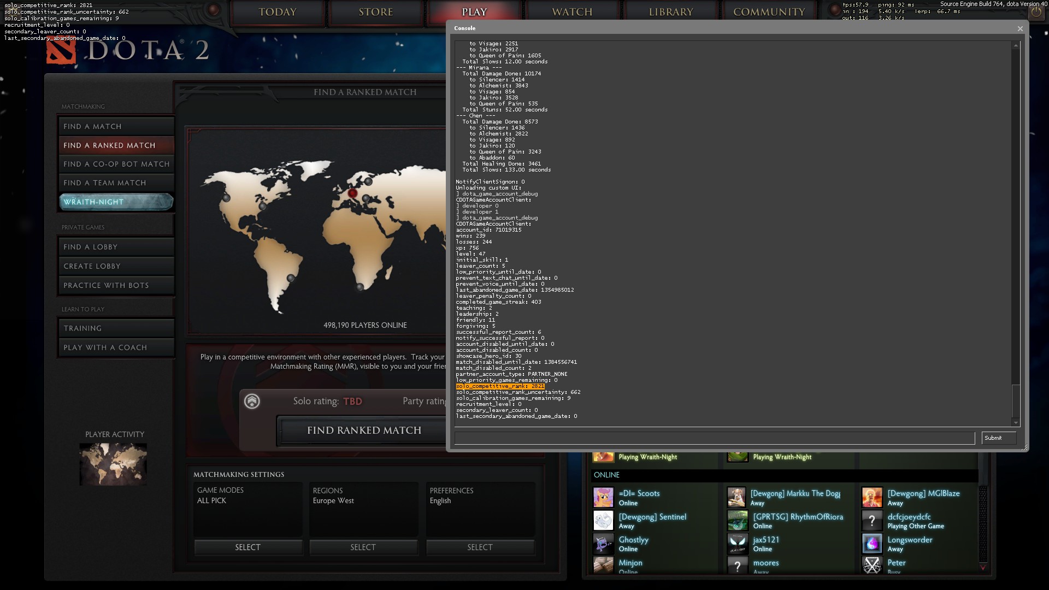Viewport: 1049px width, 590px height.
Task: Open Game Modes SELECT chooser
Action: pyautogui.click(x=247, y=547)
